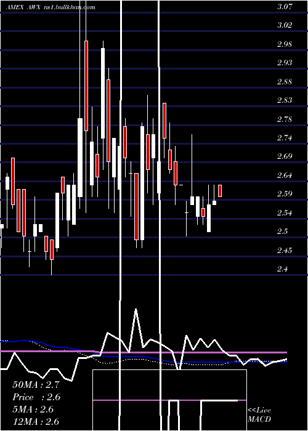This screenshot has height=431, width=308.
Task: Click the 2.4 price axis label
Action: point(282,269)
